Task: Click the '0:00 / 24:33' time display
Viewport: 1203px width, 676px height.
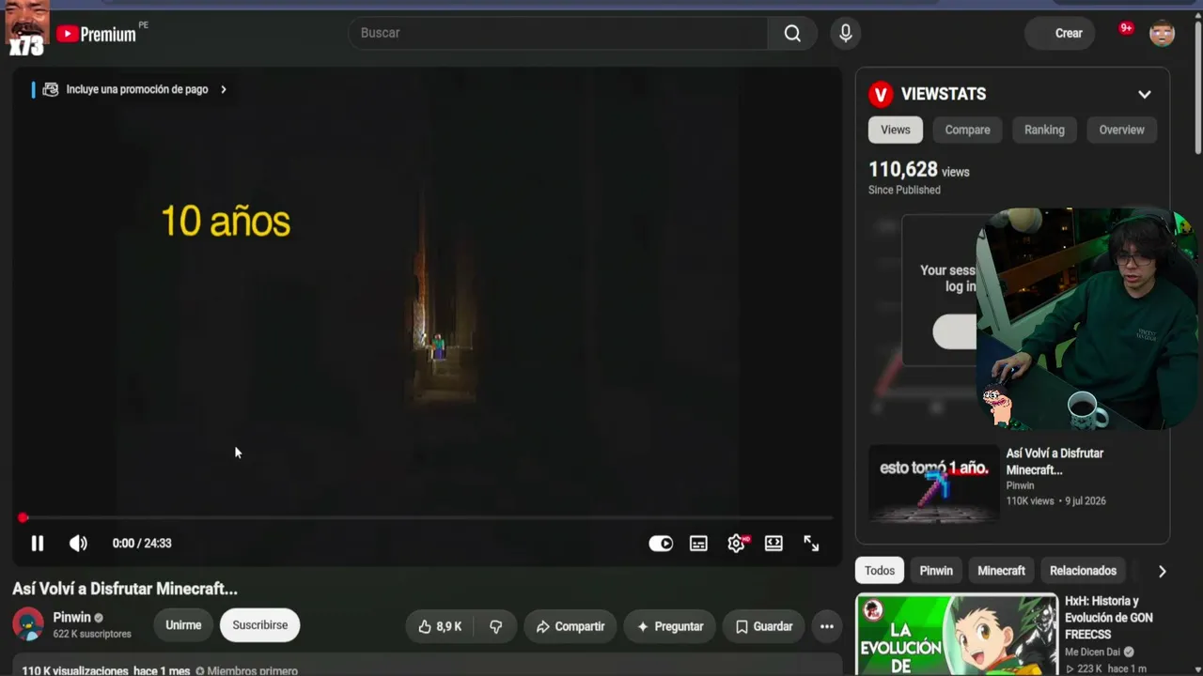Action: pyautogui.click(x=142, y=544)
